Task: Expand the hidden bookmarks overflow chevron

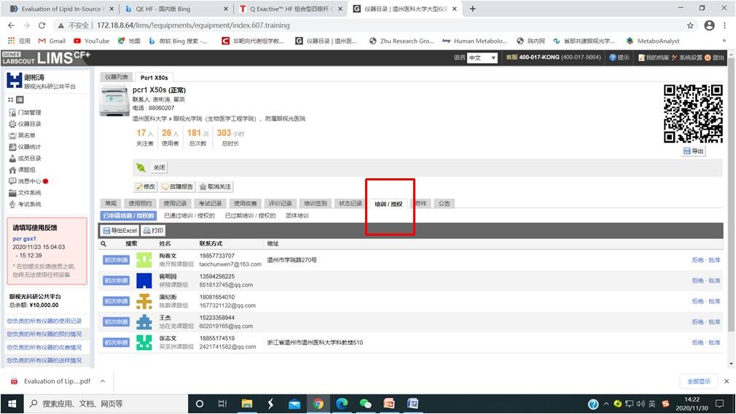Action: click(724, 41)
